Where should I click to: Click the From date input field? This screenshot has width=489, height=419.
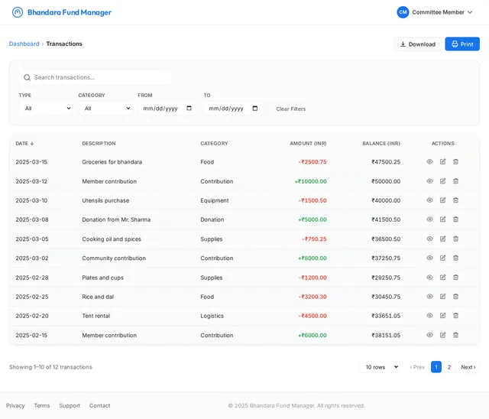[167, 109]
